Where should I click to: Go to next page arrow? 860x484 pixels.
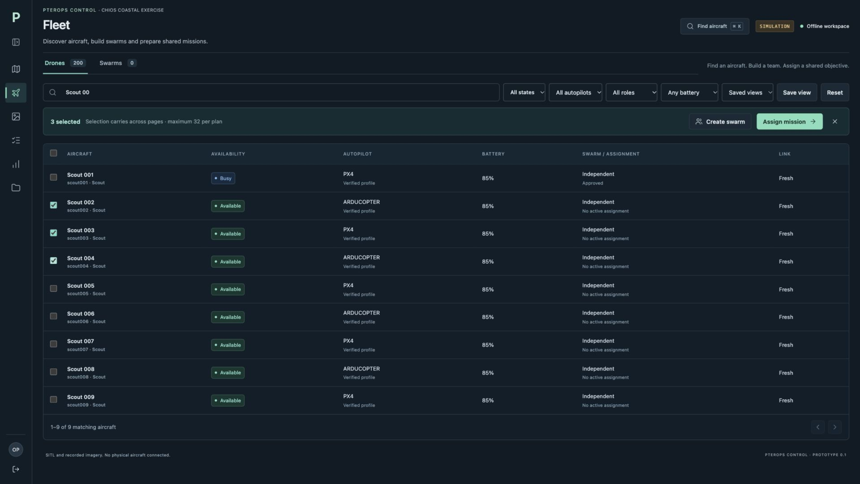click(834, 427)
